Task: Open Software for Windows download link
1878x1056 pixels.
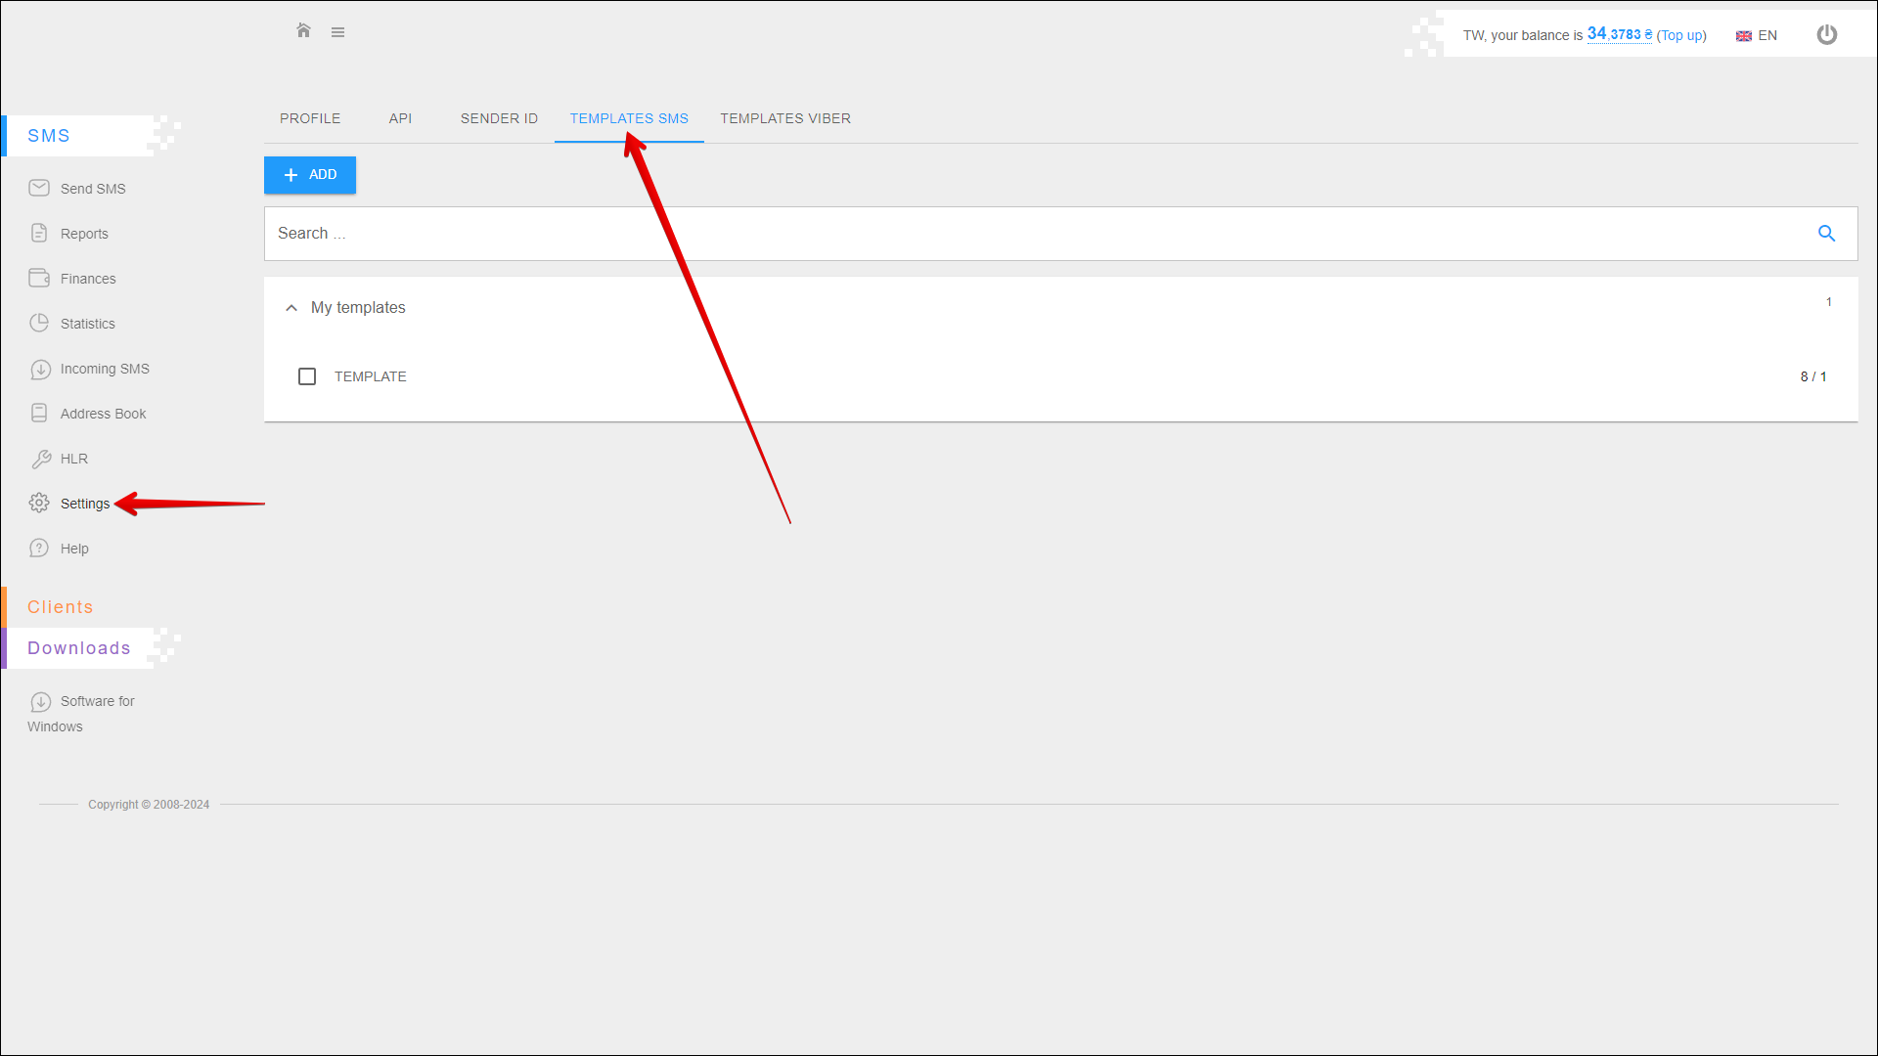Action: pos(97,702)
